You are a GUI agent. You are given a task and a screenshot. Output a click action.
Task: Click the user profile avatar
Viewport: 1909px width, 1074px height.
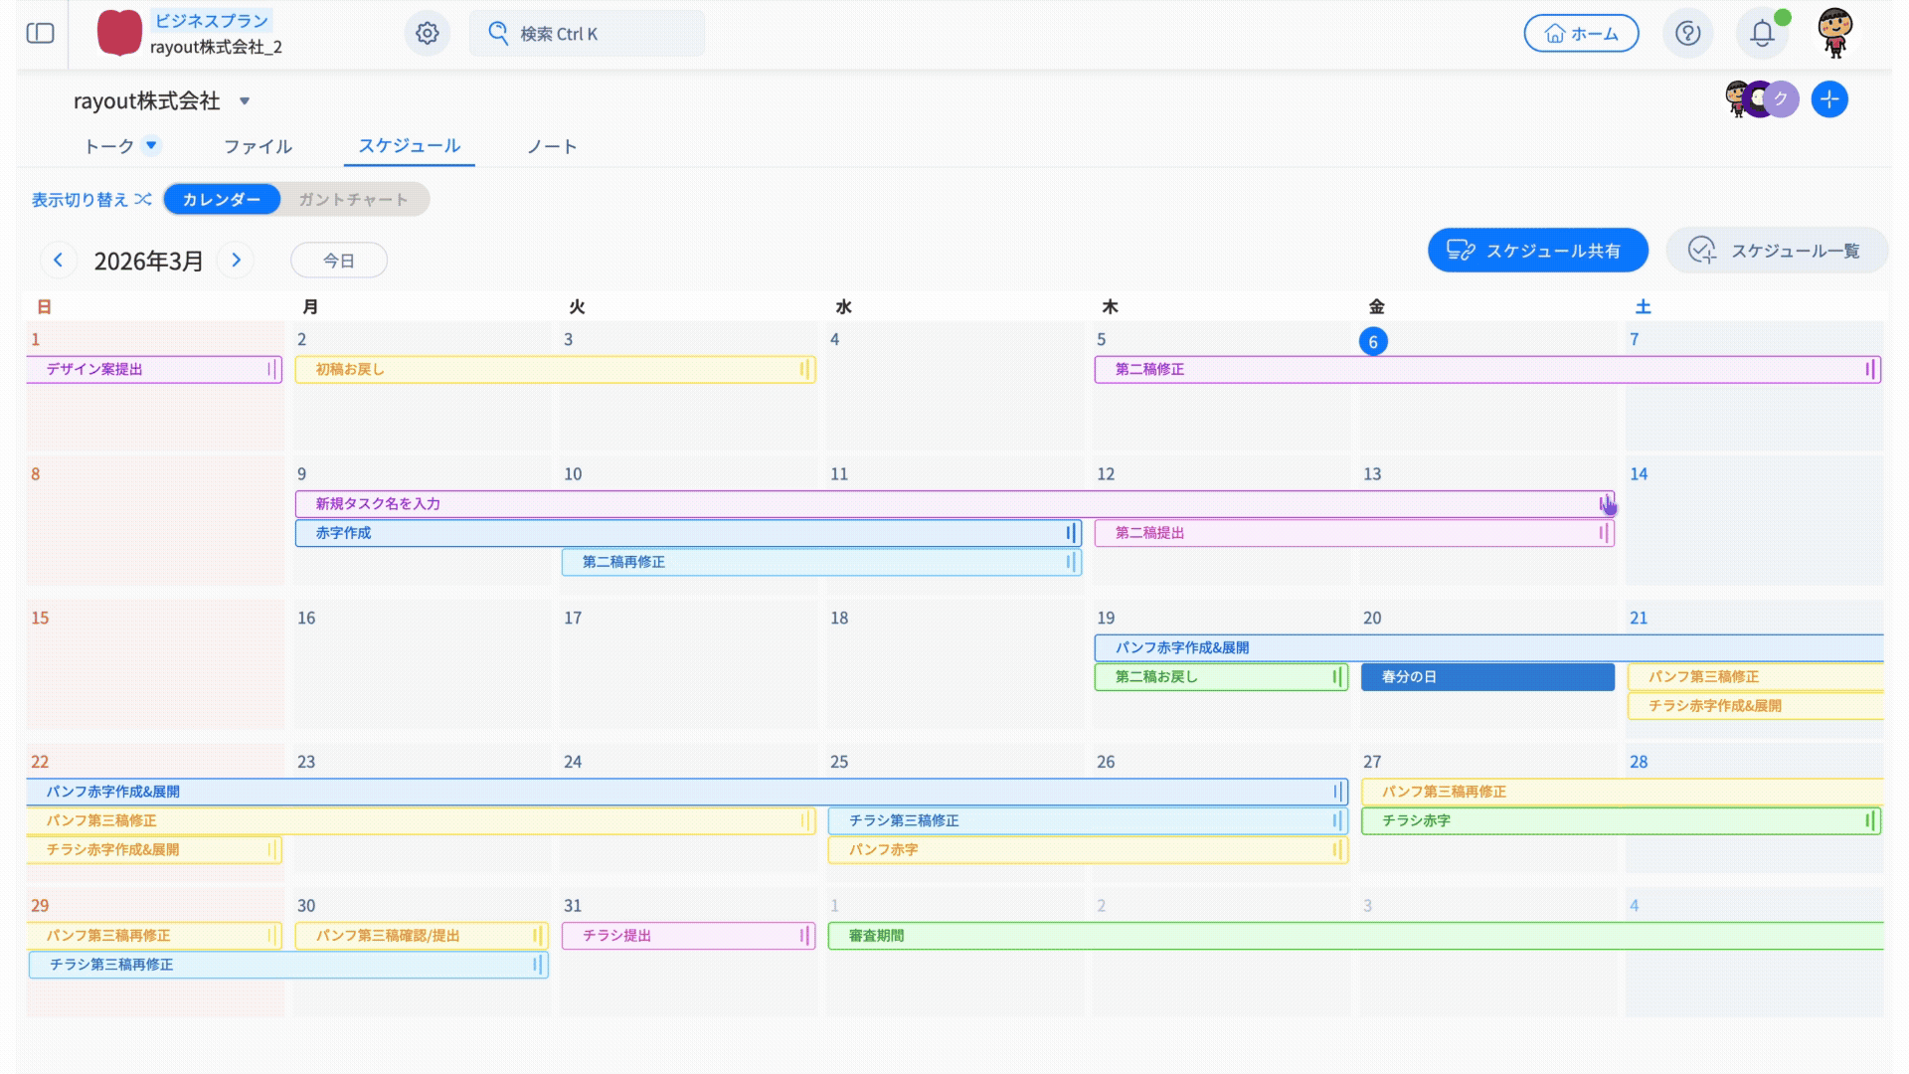1834,33
